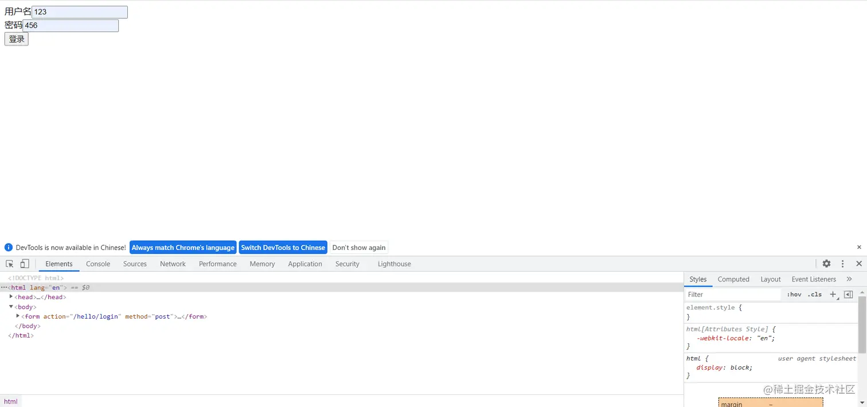
Task: Open the Performance tab
Action: click(218, 264)
